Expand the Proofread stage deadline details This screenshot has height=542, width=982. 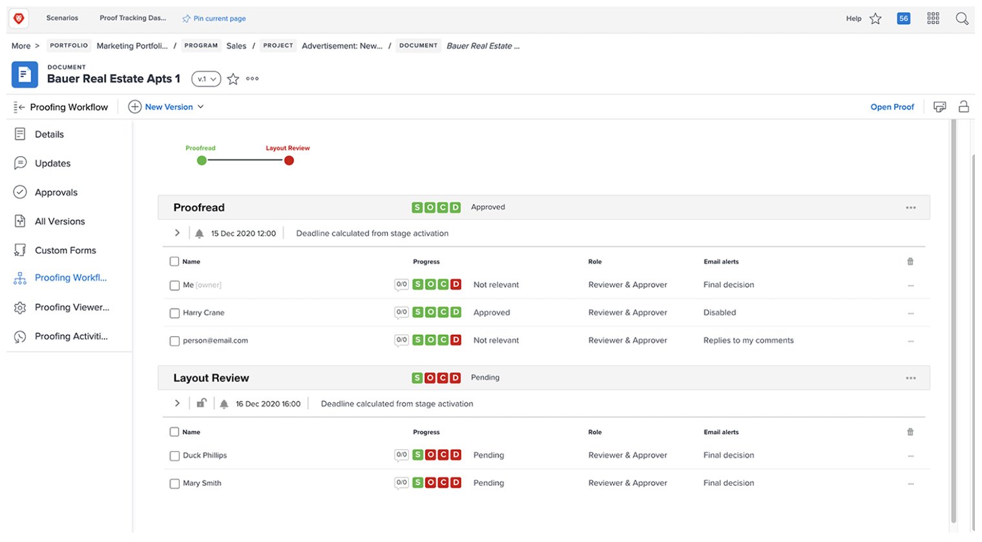[177, 233]
